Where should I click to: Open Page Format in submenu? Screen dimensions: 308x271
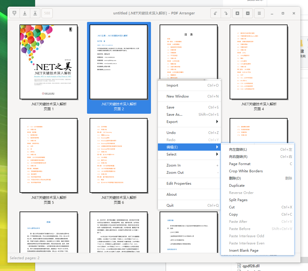tap(258, 164)
